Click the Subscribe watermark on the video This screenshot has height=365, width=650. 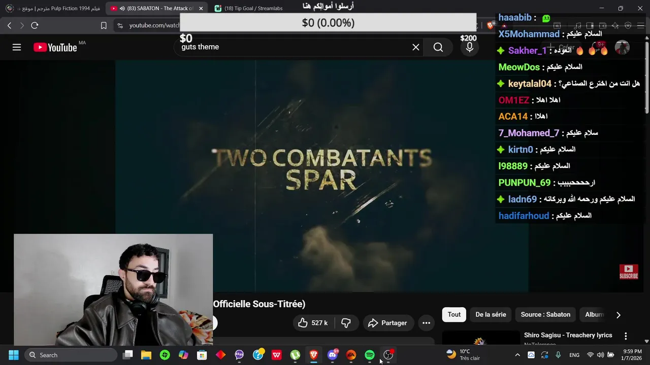click(x=629, y=272)
